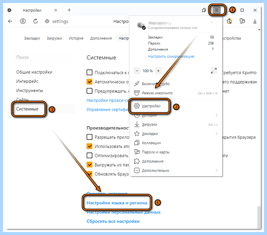The height and width of the screenshot is (235, 267).
Task: Open Настройки языка и региона link
Action: [x=117, y=203]
